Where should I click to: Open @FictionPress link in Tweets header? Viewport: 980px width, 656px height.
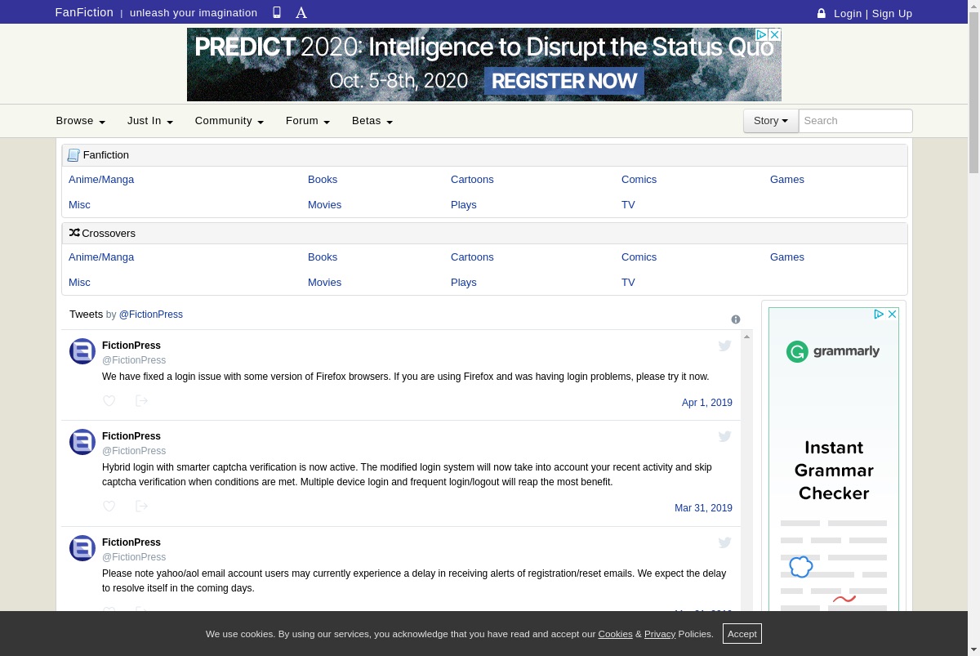pyautogui.click(x=151, y=315)
